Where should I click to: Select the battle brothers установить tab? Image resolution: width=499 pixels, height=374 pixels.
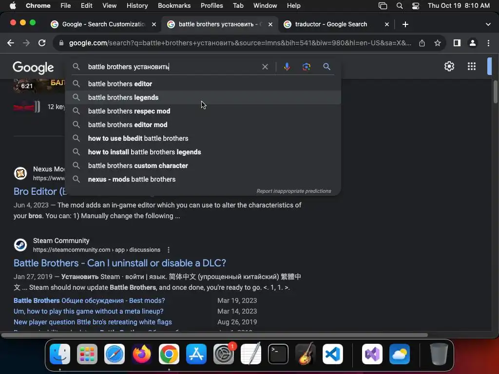tap(220, 24)
